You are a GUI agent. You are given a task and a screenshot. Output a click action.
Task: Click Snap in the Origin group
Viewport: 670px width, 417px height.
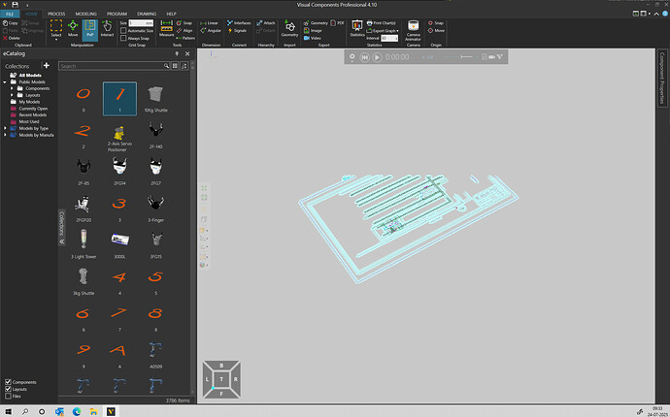(x=436, y=23)
